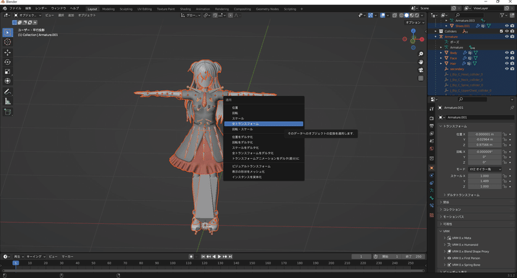Open Object Data (armature) properties tab
Image resolution: width=517 pixels, height=278 pixels.
click(432, 190)
